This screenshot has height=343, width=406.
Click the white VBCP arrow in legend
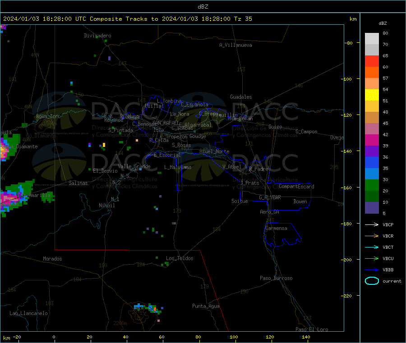point(372,224)
